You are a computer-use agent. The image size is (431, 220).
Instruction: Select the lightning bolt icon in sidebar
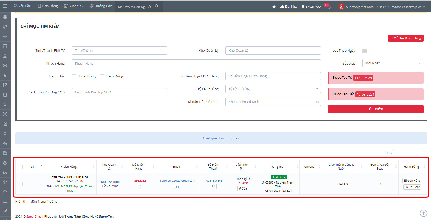[5, 134]
